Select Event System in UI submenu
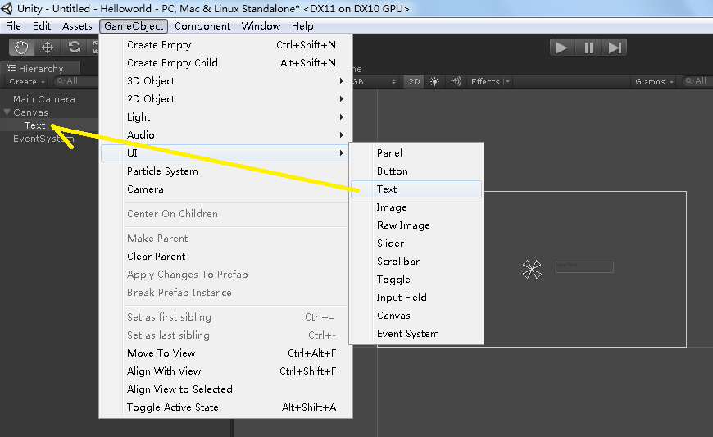Viewport: 713px width, 437px height. pos(416,334)
